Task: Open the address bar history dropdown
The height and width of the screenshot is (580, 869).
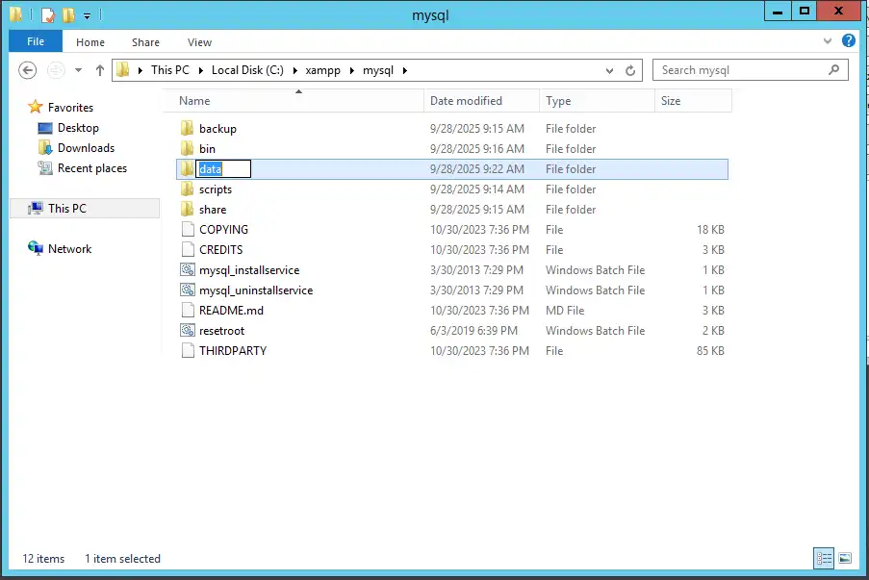Action: tap(609, 70)
